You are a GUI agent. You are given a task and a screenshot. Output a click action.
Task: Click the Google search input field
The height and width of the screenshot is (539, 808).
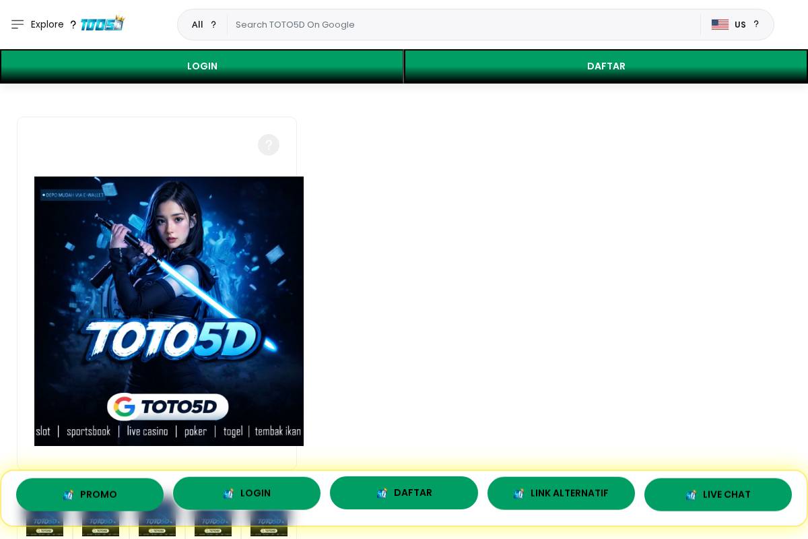click(465, 24)
